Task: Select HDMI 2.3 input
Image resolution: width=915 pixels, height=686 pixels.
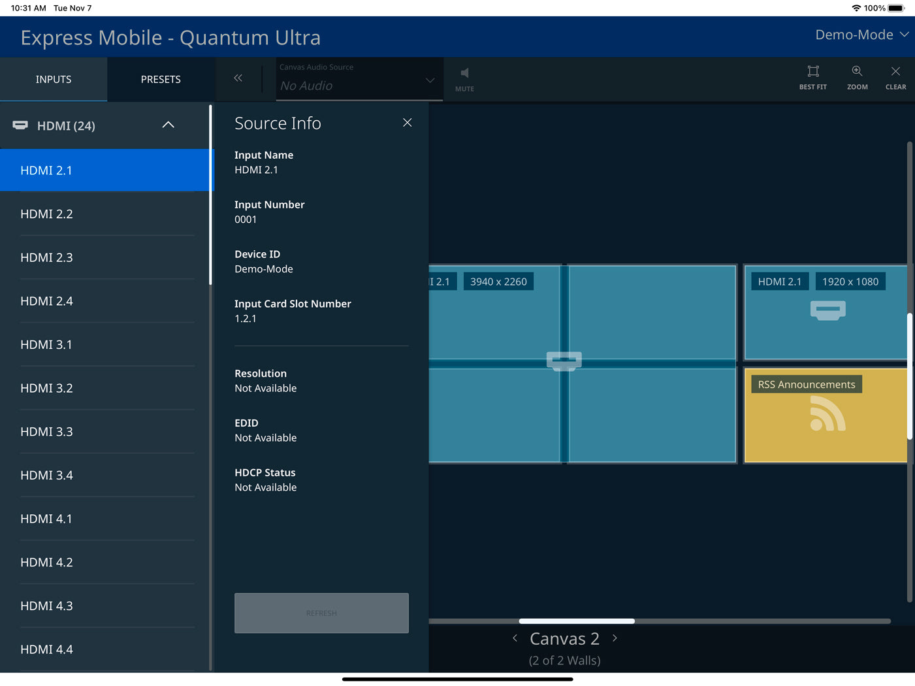Action: pyautogui.click(x=107, y=257)
